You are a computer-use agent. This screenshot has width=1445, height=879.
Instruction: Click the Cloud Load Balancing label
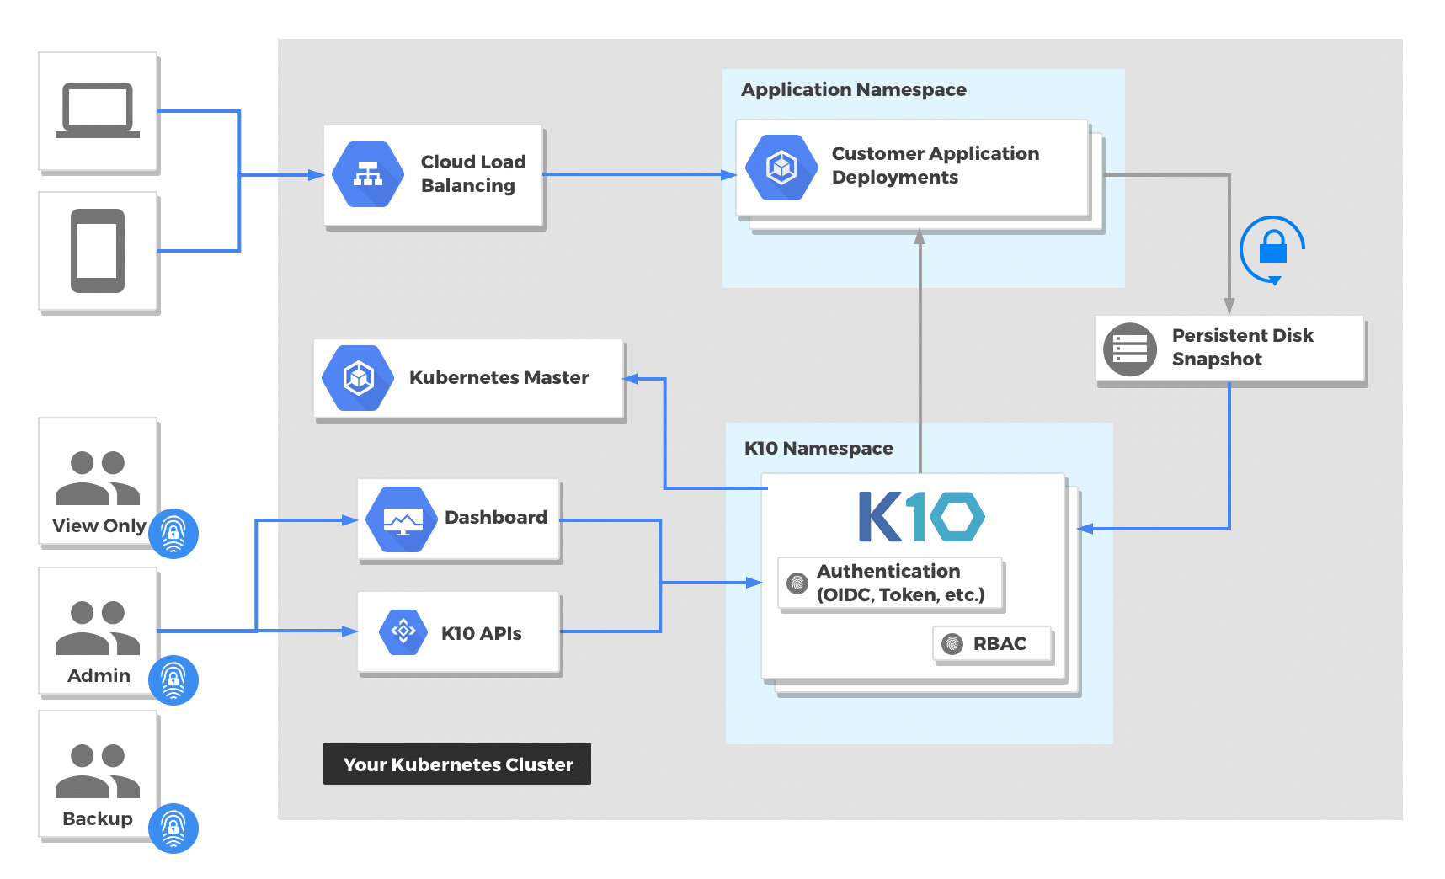pos(473,173)
